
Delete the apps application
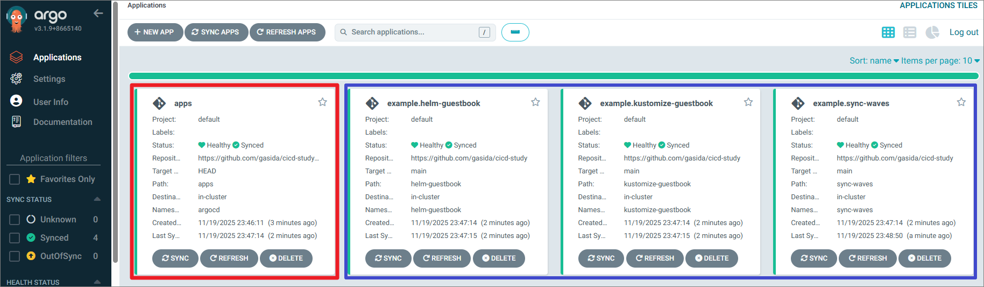[x=286, y=258]
